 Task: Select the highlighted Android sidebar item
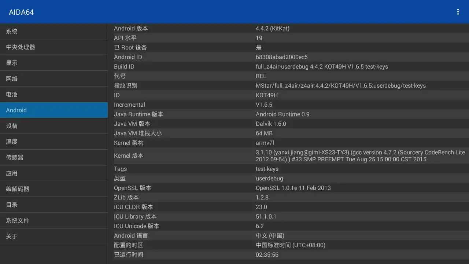(x=54, y=110)
